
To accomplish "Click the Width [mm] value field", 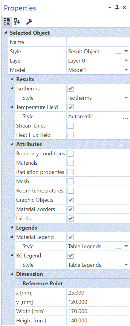I will point(98,311).
